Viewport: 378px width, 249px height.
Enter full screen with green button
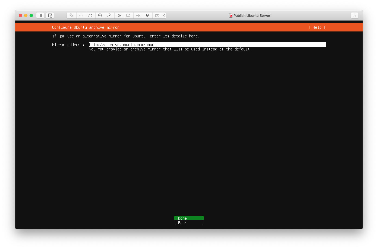click(31, 15)
